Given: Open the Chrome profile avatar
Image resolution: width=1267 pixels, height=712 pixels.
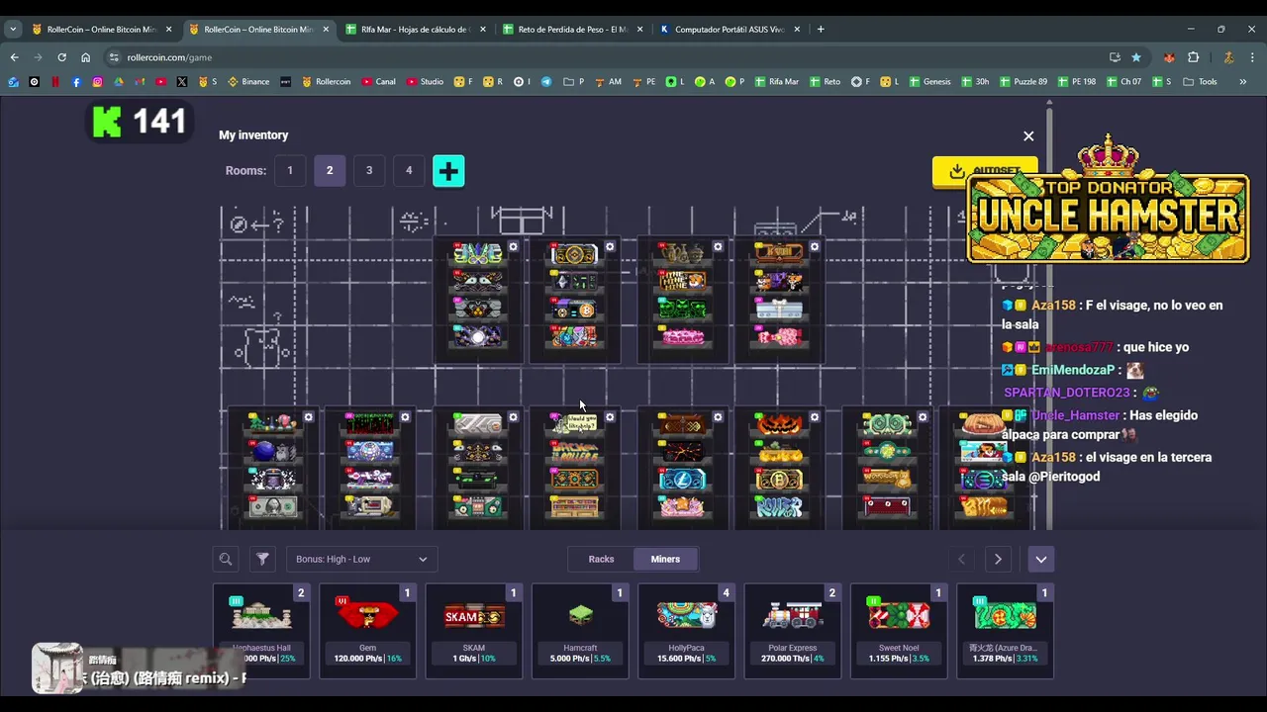Looking at the screenshot, I should point(1228,57).
